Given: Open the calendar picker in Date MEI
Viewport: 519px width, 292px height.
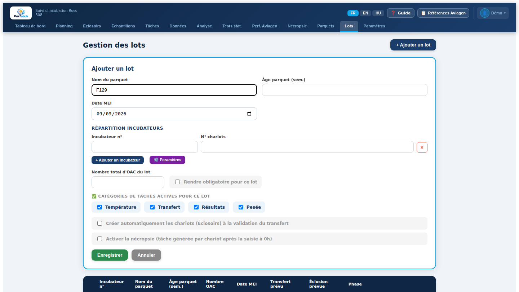Looking at the screenshot, I should pos(249,114).
